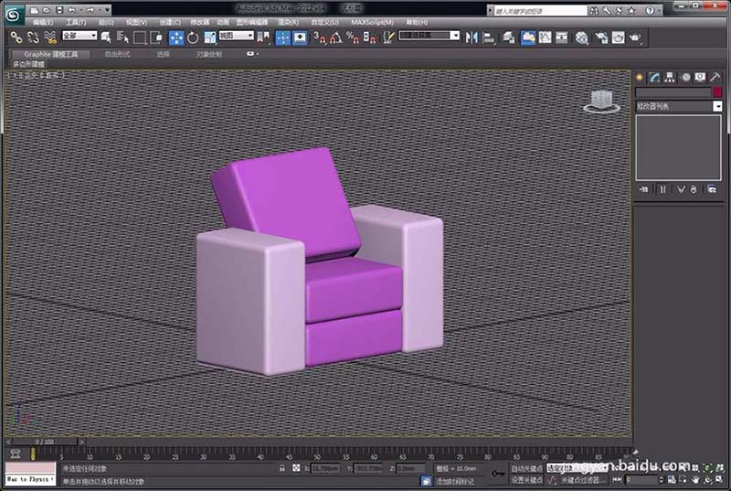This screenshot has width=731, height=491.
Task: Toggle the Graphite Modeling Tools ribbon
Action: [x=528, y=37]
